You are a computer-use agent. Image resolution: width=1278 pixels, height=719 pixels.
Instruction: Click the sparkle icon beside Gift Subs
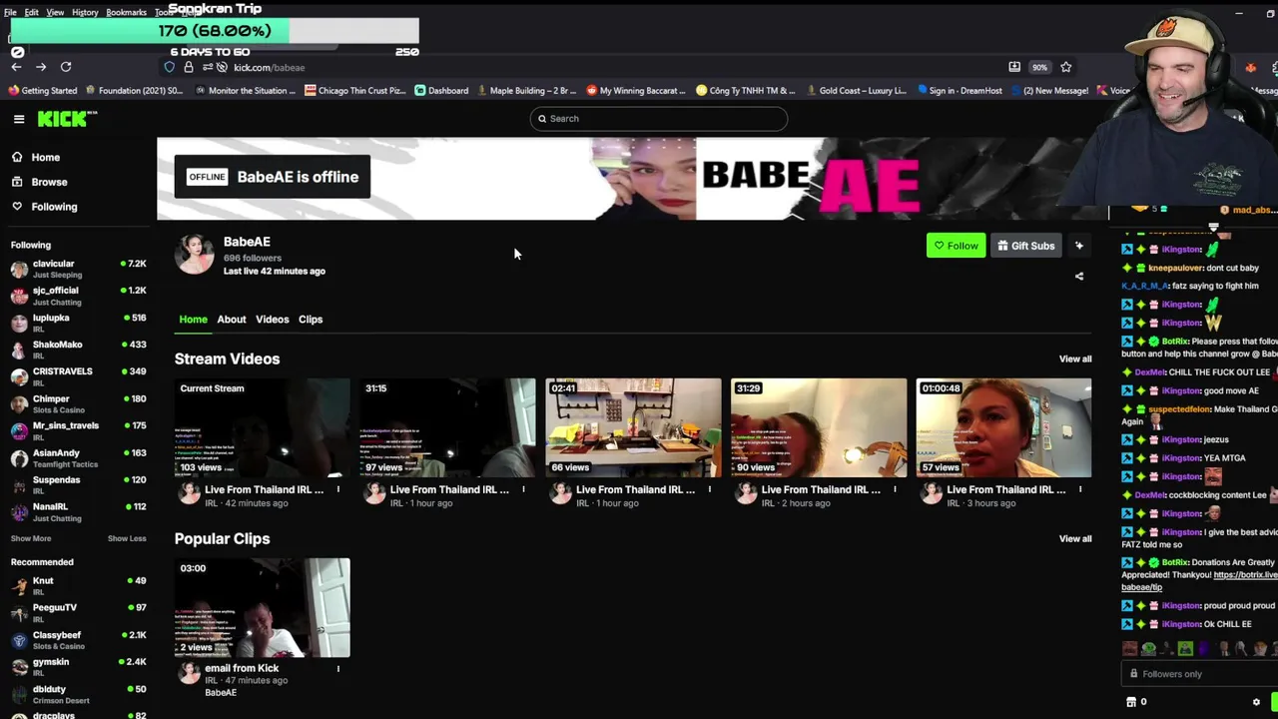coord(1079,246)
